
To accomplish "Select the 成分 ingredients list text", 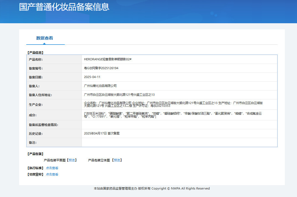I will click(173, 115).
